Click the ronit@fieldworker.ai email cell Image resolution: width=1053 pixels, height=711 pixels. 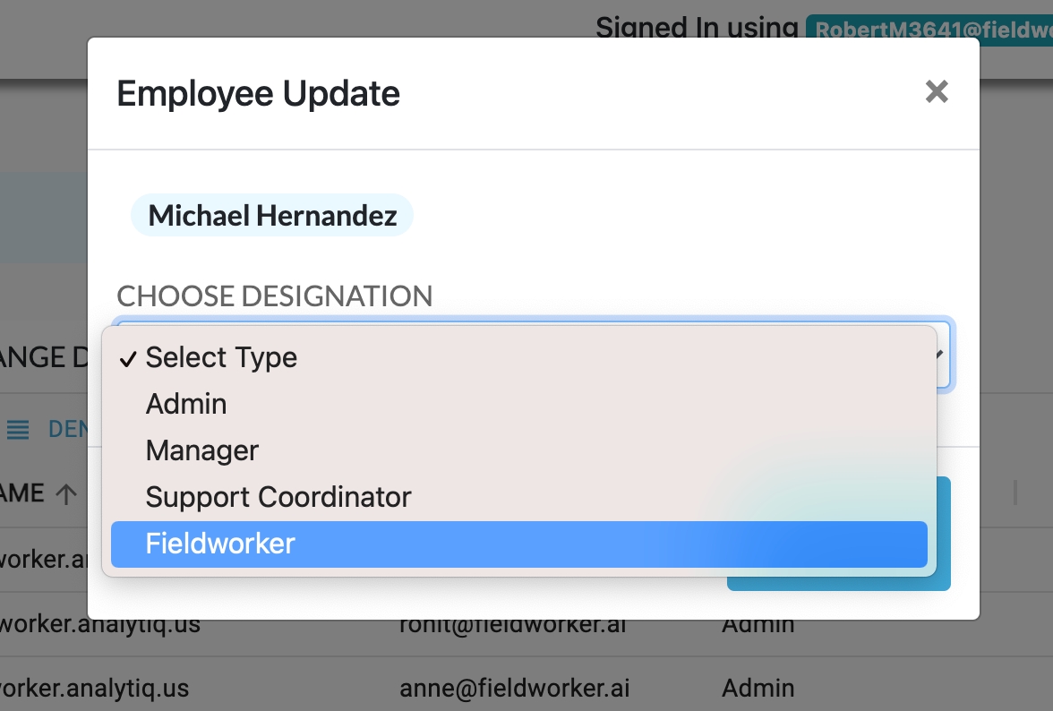pos(515,624)
